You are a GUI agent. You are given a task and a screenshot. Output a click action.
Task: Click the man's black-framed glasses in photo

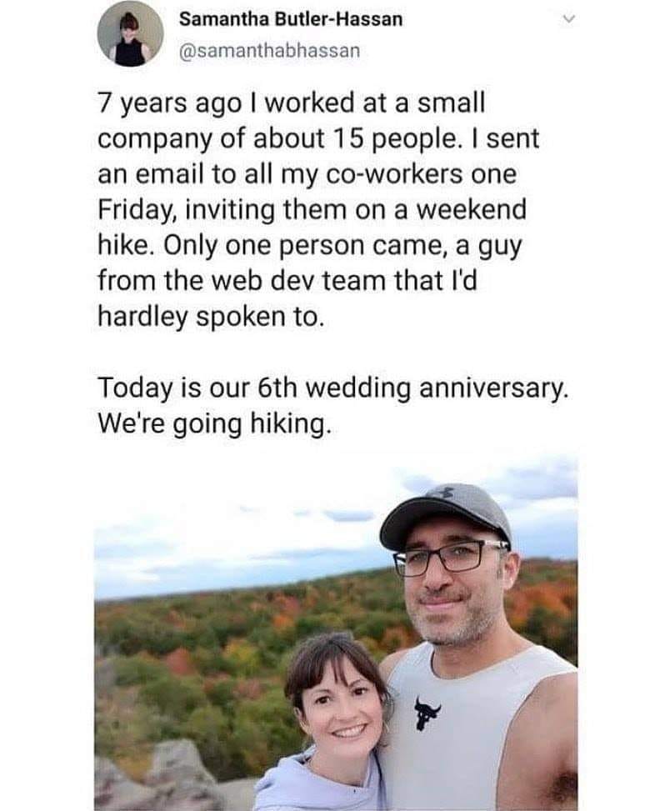[x=451, y=558]
